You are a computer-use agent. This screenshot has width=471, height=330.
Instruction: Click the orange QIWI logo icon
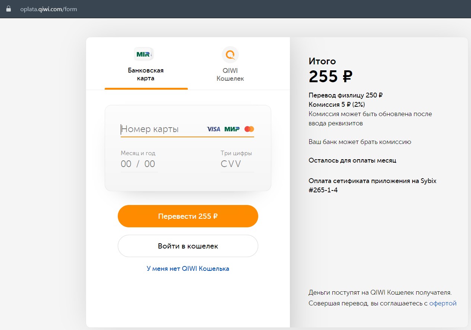click(230, 55)
